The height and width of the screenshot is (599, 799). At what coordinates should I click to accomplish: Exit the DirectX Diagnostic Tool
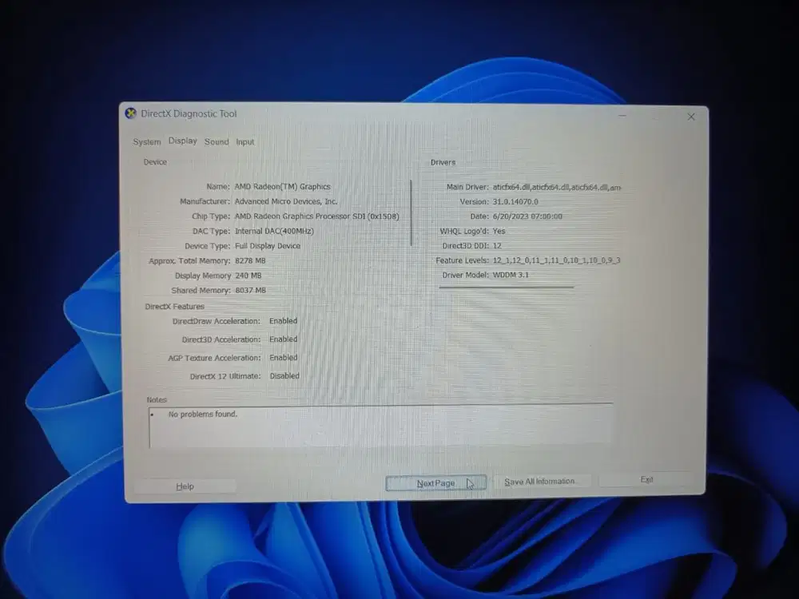click(x=647, y=478)
